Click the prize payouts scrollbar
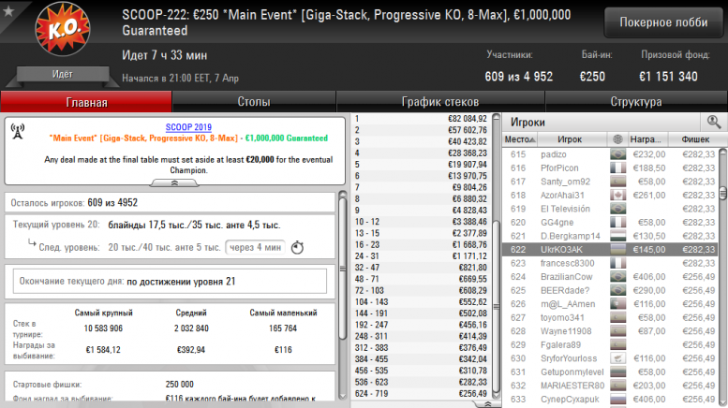This screenshot has height=408, width=728. click(497, 306)
